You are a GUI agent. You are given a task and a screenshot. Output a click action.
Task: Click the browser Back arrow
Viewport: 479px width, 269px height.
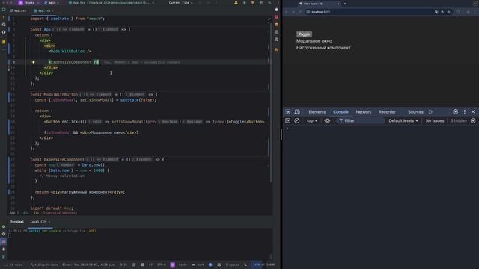tap(287, 12)
